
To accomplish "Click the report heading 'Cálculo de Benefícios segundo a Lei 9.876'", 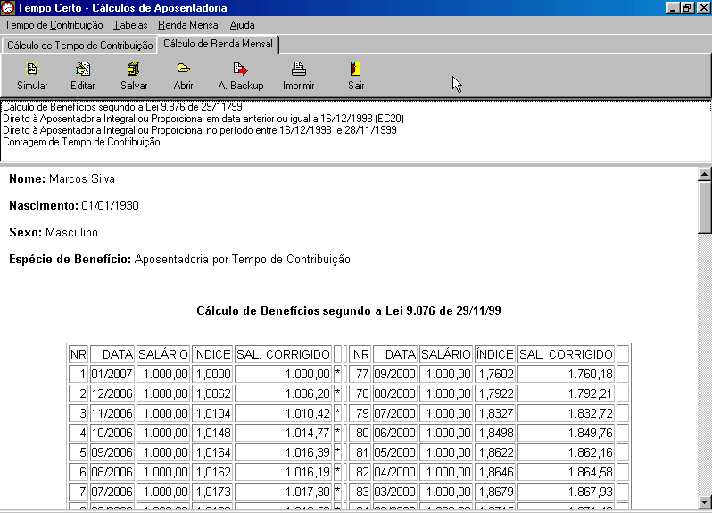I will point(349,311).
